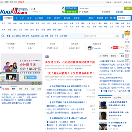Open the 立即注册 register link

click(x=119, y=12)
